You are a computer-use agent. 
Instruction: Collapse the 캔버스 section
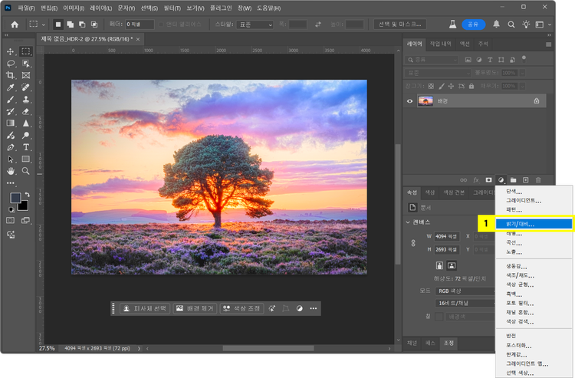(x=409, y=222)
